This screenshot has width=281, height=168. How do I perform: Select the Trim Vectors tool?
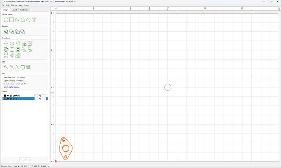click(17, 67)
